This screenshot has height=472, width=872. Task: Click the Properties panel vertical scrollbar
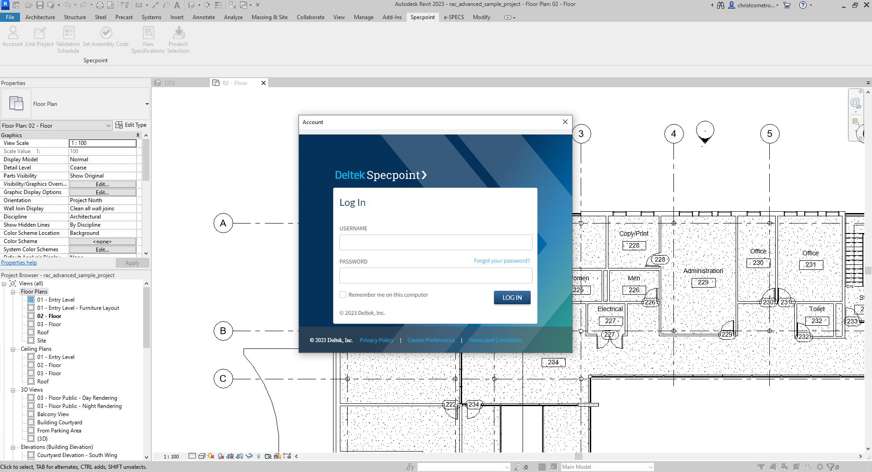pos(146,159)
